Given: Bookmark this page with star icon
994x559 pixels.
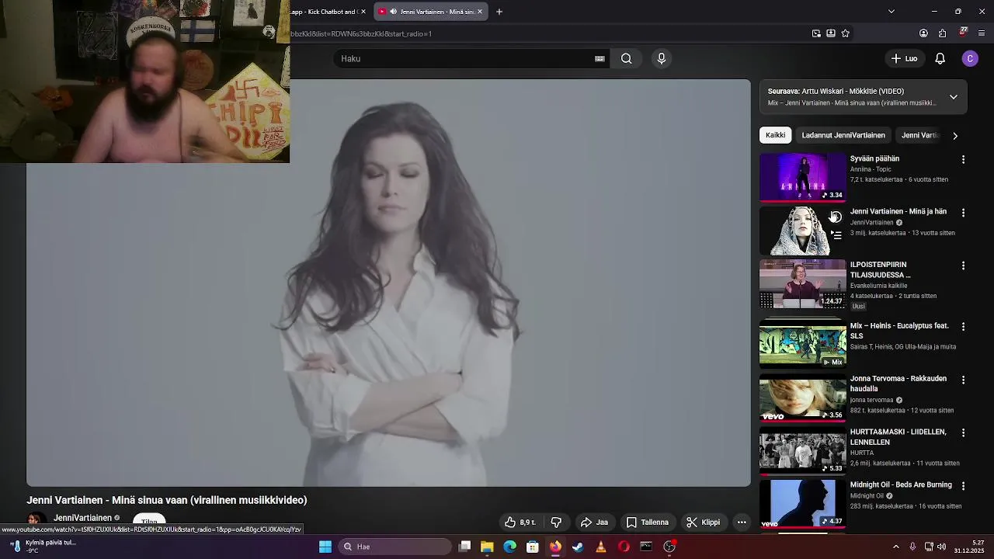Looking at the screenshot, I should pos(846,33).
